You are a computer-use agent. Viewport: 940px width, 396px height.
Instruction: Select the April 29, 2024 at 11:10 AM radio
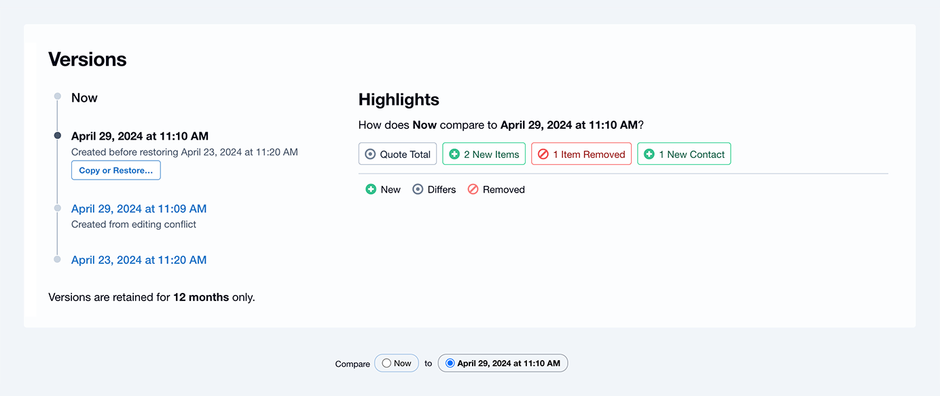(450, 363)
